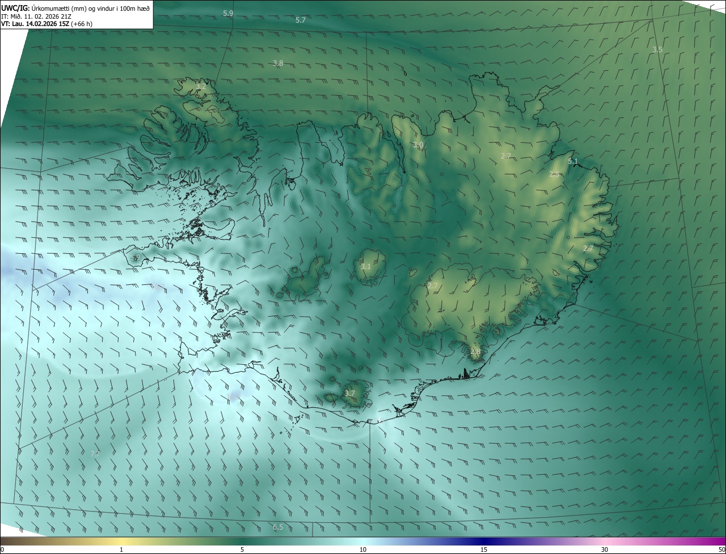Click the 15 tick label on the color scale
Image resolution: width=726 pixels, height=554 pixels.
tap(484, 549)
